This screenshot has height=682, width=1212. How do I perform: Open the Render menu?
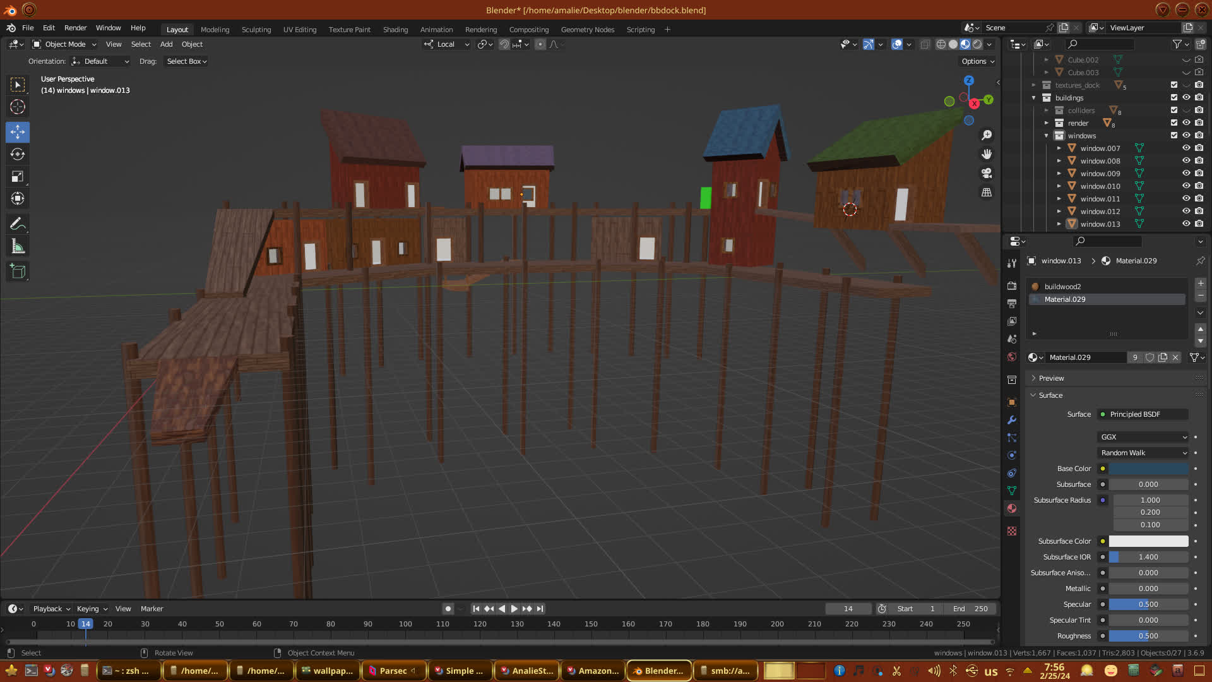(75, 28)
